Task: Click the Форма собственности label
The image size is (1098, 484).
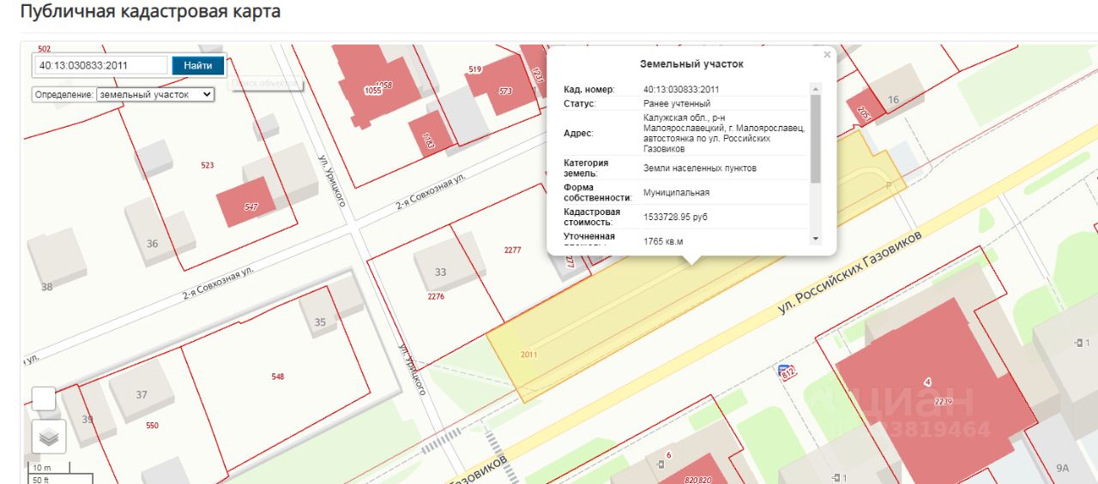Action: (596, 193)
